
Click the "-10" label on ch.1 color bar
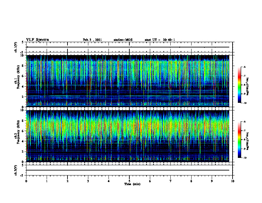tap(245, 103)
